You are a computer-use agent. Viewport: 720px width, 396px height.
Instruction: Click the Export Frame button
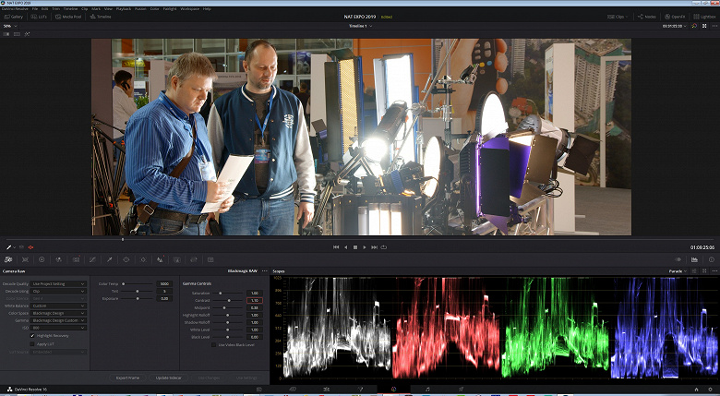(x=127, y=378)
